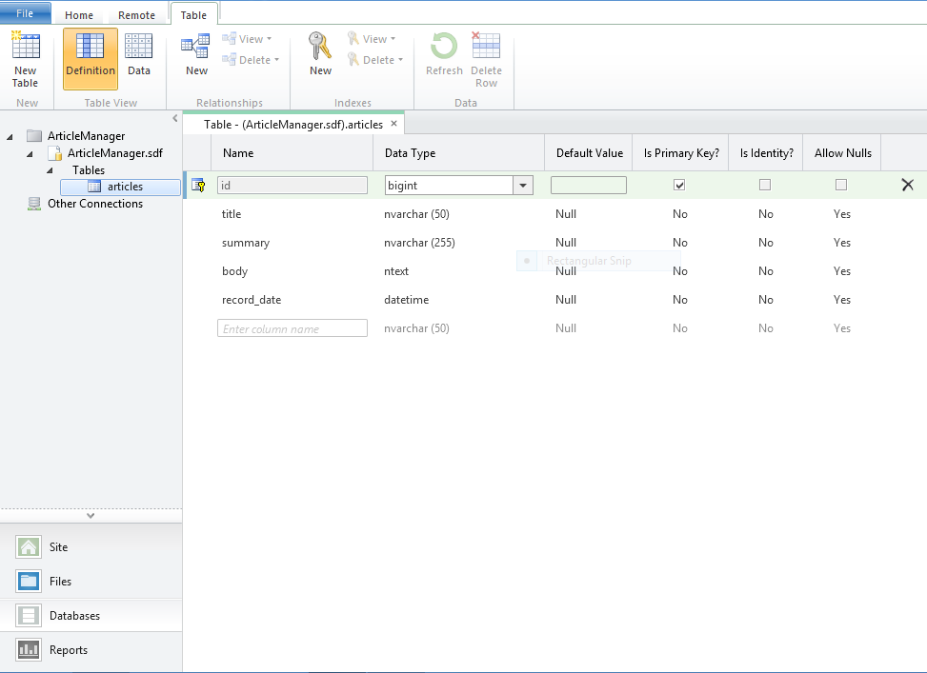The height and width of the screenshot is (673, 927).
Task: Collapse the Tables tree node
Action: [50, 170]
